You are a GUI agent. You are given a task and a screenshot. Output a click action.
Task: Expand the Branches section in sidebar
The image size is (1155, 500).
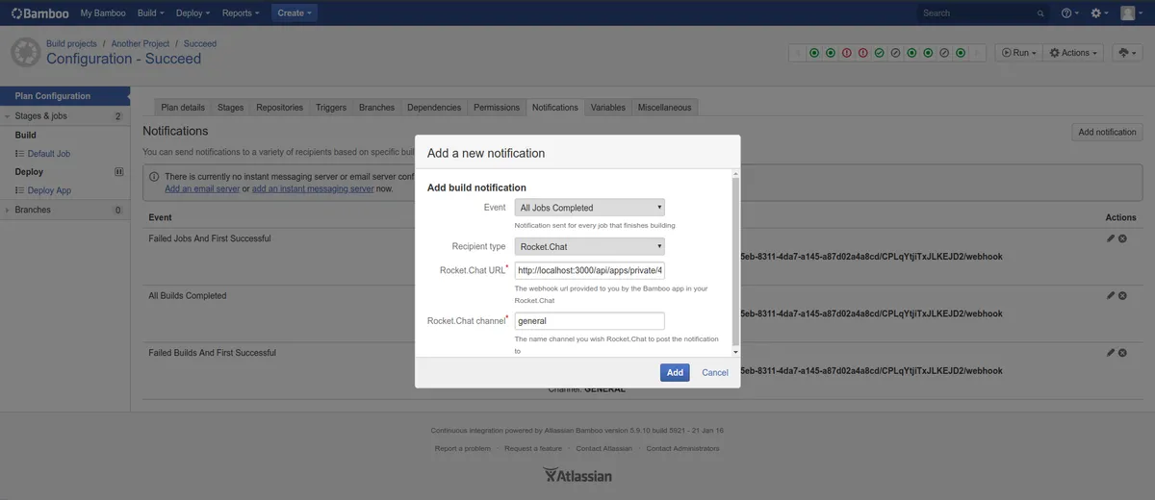pyautogui.click(x=8, y=210)
